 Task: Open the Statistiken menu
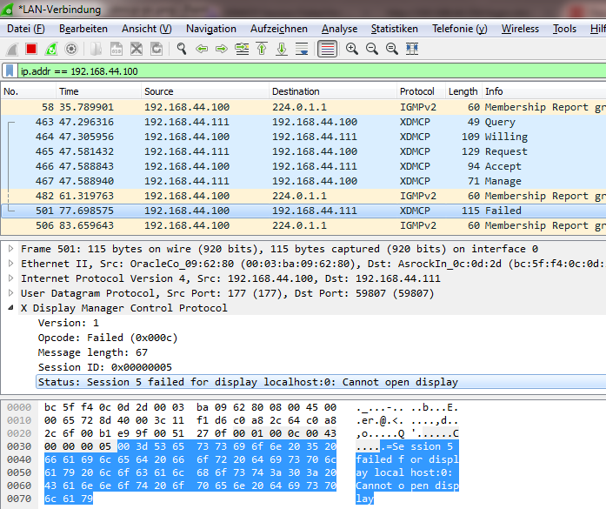(x=394, y=29)
